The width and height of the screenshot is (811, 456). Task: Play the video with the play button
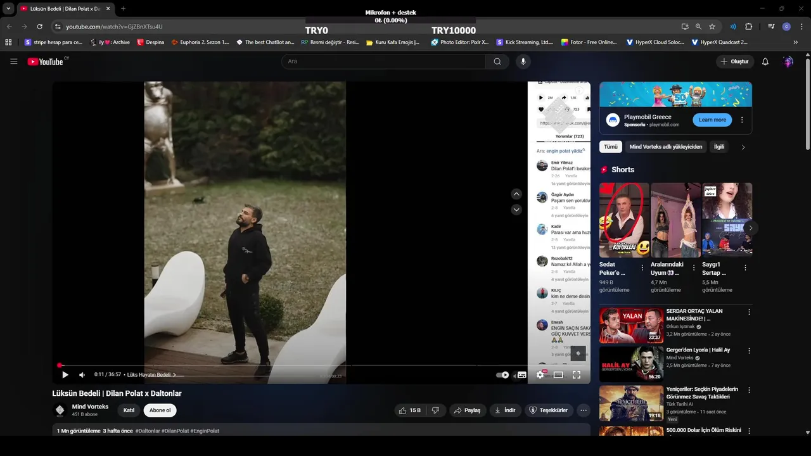click(x=65, y=374)
